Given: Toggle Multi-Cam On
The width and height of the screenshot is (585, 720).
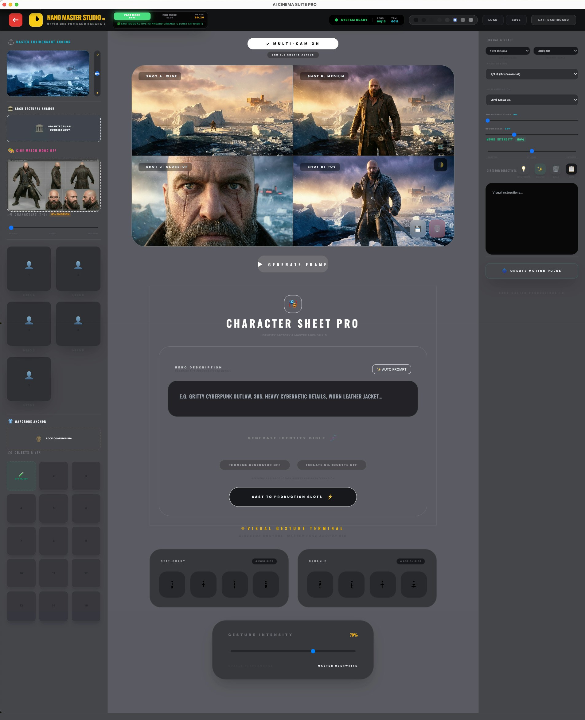Looking at the screenshot, I should click(293, 44).
